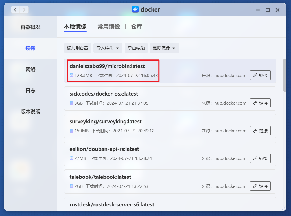Click the back navigation arrow
The image size is (291, 216).
pyautogui.click(x=16, y=10)
